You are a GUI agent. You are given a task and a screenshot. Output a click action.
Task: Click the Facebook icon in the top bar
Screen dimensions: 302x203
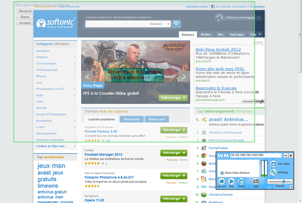[x=213, y=7]
